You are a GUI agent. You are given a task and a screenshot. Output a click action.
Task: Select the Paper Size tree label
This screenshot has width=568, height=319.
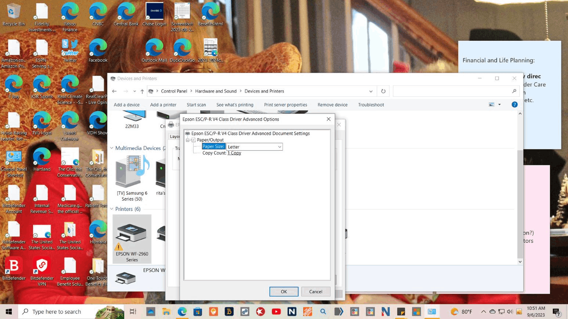click(213, 146)
